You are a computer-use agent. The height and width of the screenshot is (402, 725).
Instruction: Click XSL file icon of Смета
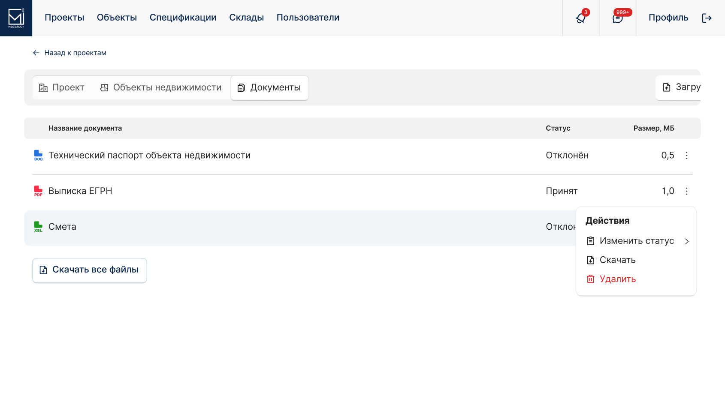point(38,227)
